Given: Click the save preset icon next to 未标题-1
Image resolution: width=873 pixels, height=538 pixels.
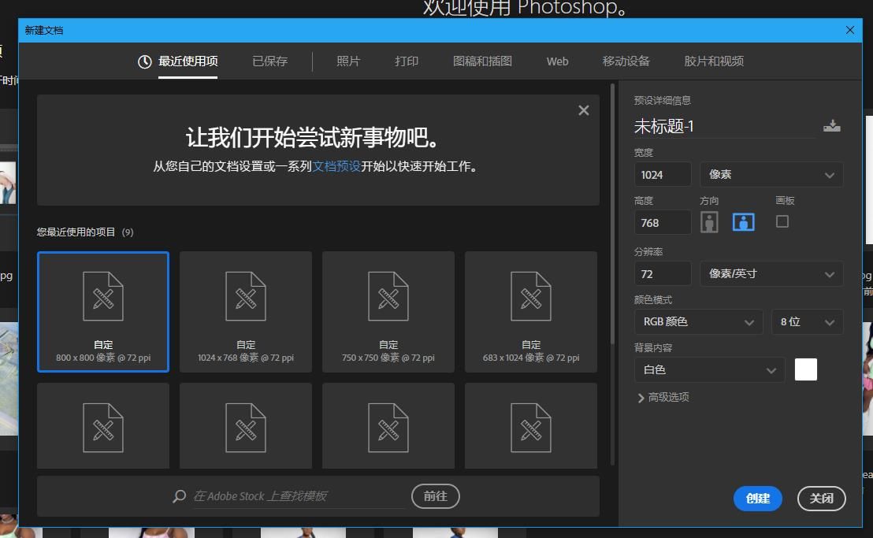Looking at the screenshot, I should click(x=831, y=125).
